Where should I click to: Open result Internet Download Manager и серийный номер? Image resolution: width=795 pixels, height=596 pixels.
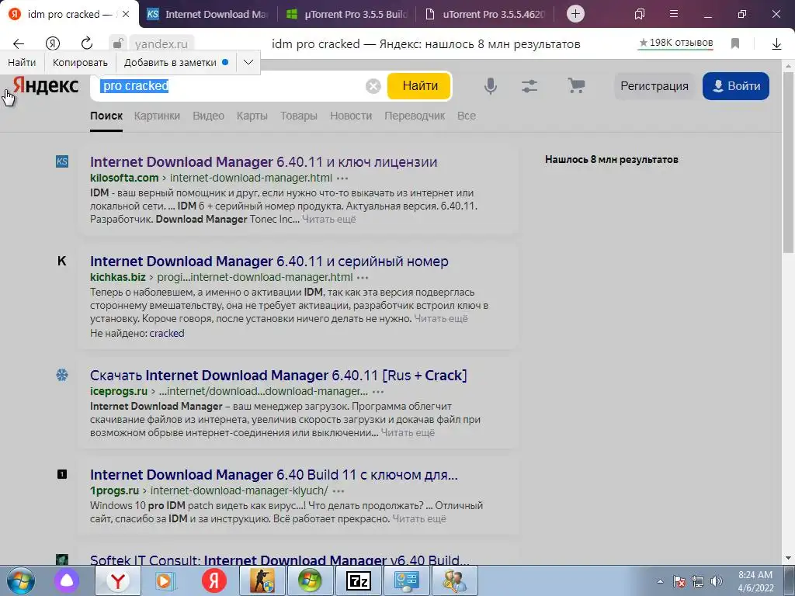point(269,262)
